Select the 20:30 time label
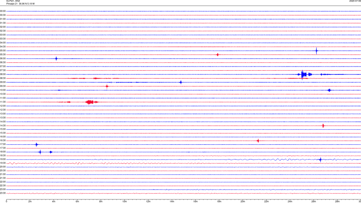The image size is (361, 203). pos(3,171)
